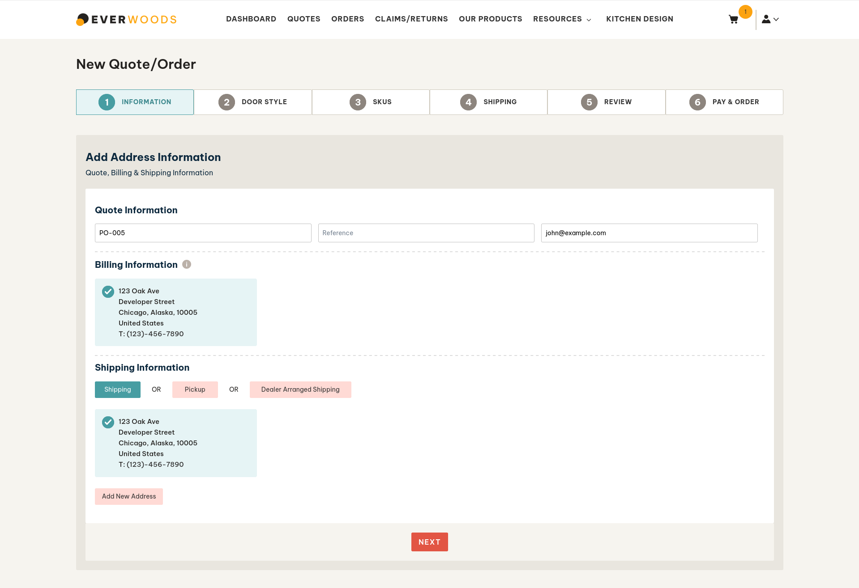Select the billing address checkmark
859x588 pixels.
click(x=108, y=292)
